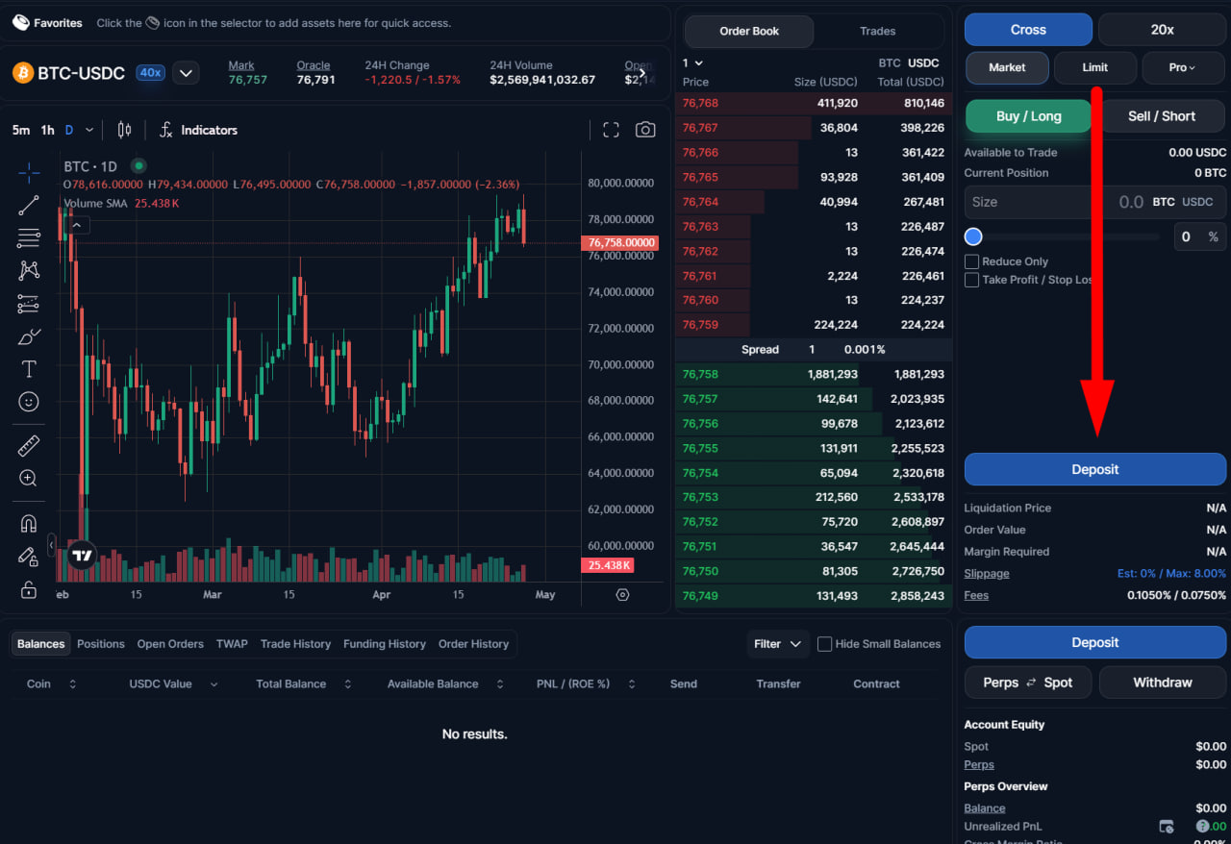Click Deposit button above the Withdraw button
1231x844 pixels.
pyautogui.click(x=1095, y=642)
